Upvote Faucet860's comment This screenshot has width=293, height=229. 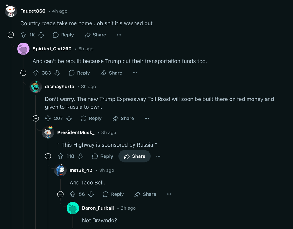23,35
